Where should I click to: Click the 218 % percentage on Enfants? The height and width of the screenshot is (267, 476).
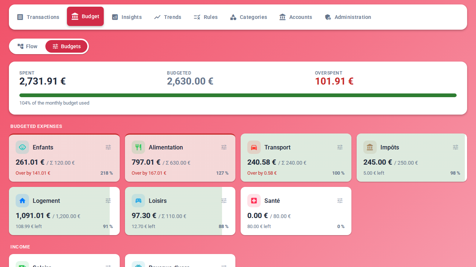[x=106, y=173]
